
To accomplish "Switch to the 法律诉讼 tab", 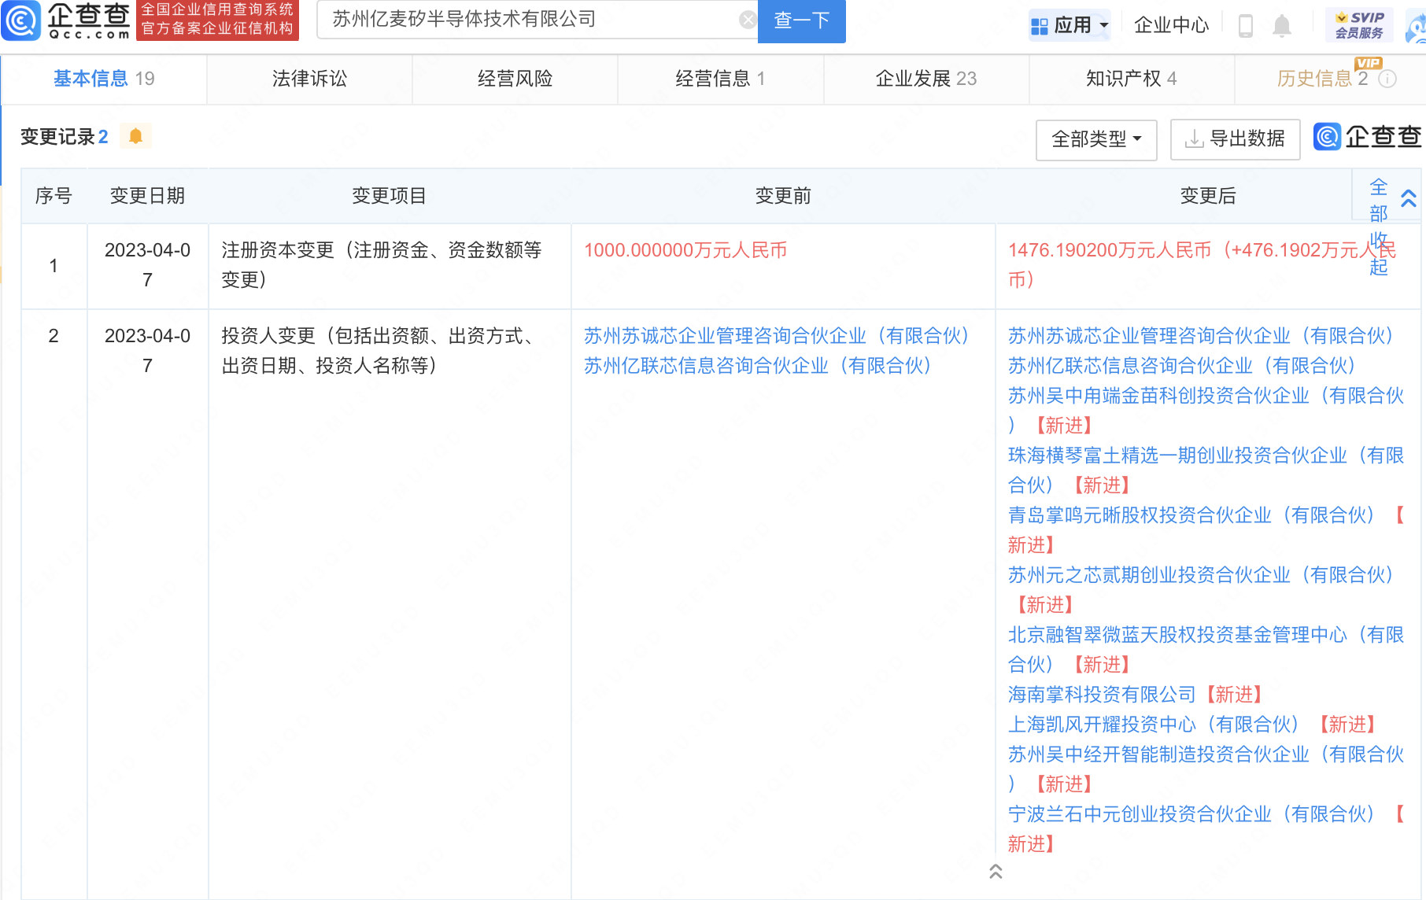I will [309, 79].
